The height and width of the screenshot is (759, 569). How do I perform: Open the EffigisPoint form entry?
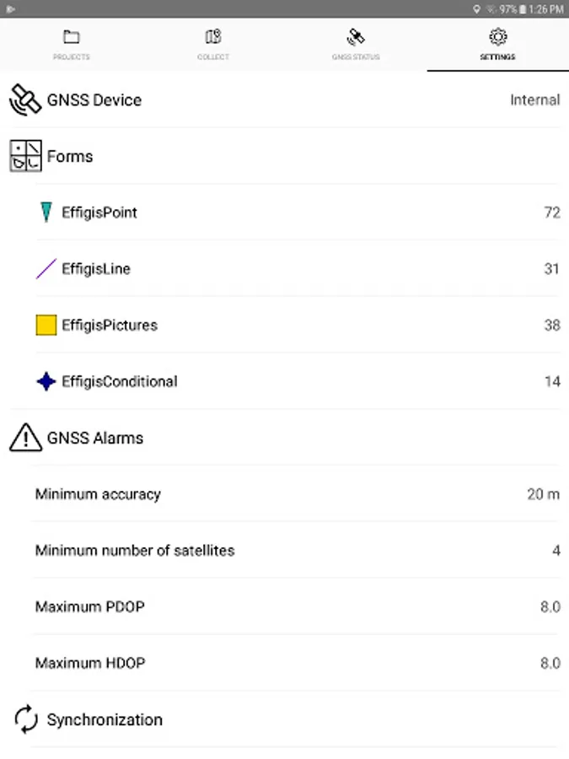tap(297, 213)
